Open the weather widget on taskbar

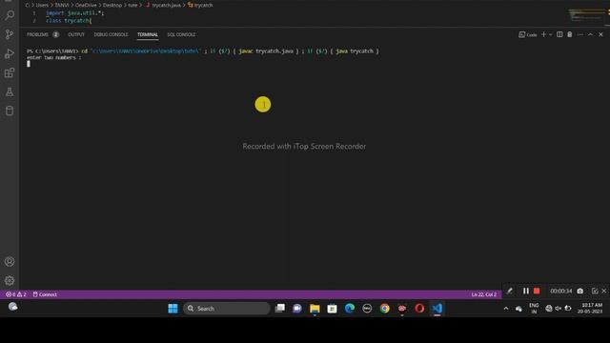(12, 307)
